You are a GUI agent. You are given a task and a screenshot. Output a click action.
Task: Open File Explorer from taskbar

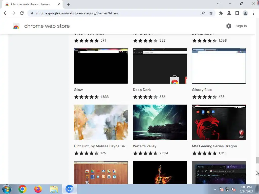tap(54, 189)
